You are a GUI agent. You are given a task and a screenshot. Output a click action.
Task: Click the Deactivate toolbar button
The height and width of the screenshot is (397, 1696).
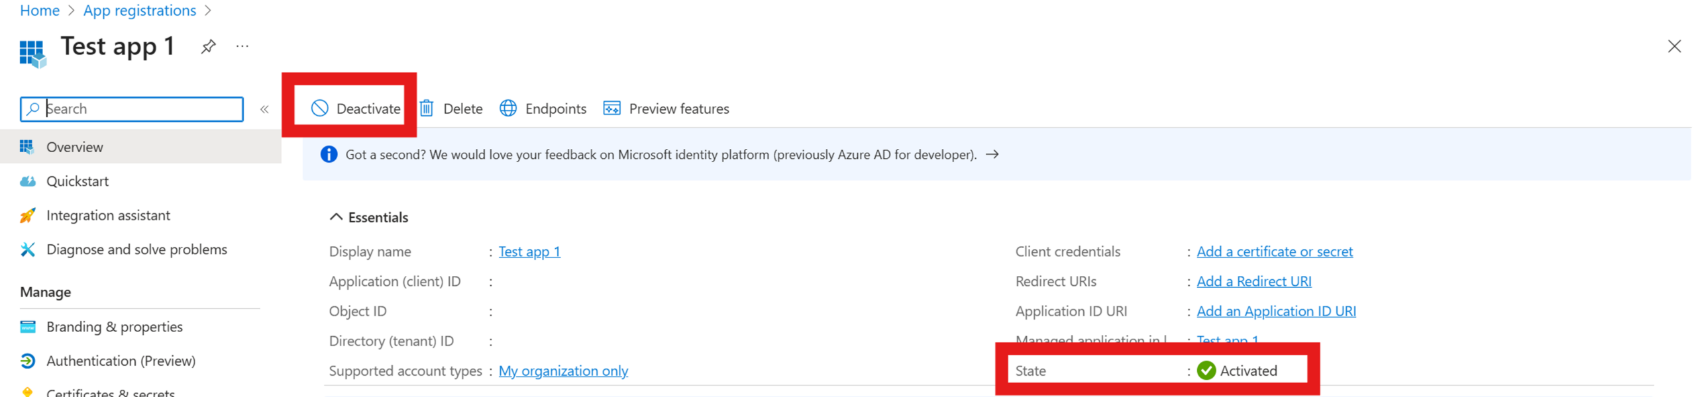(x=356, y=109)
